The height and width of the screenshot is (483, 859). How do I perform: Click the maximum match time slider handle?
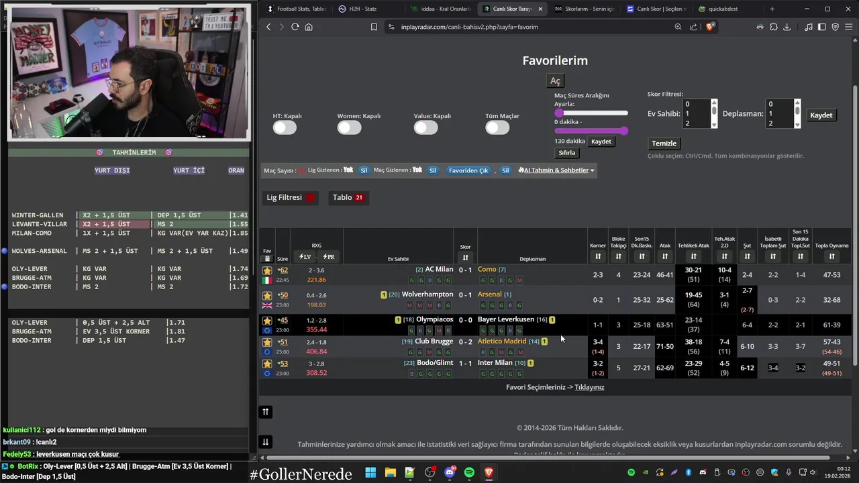point(624,131)
